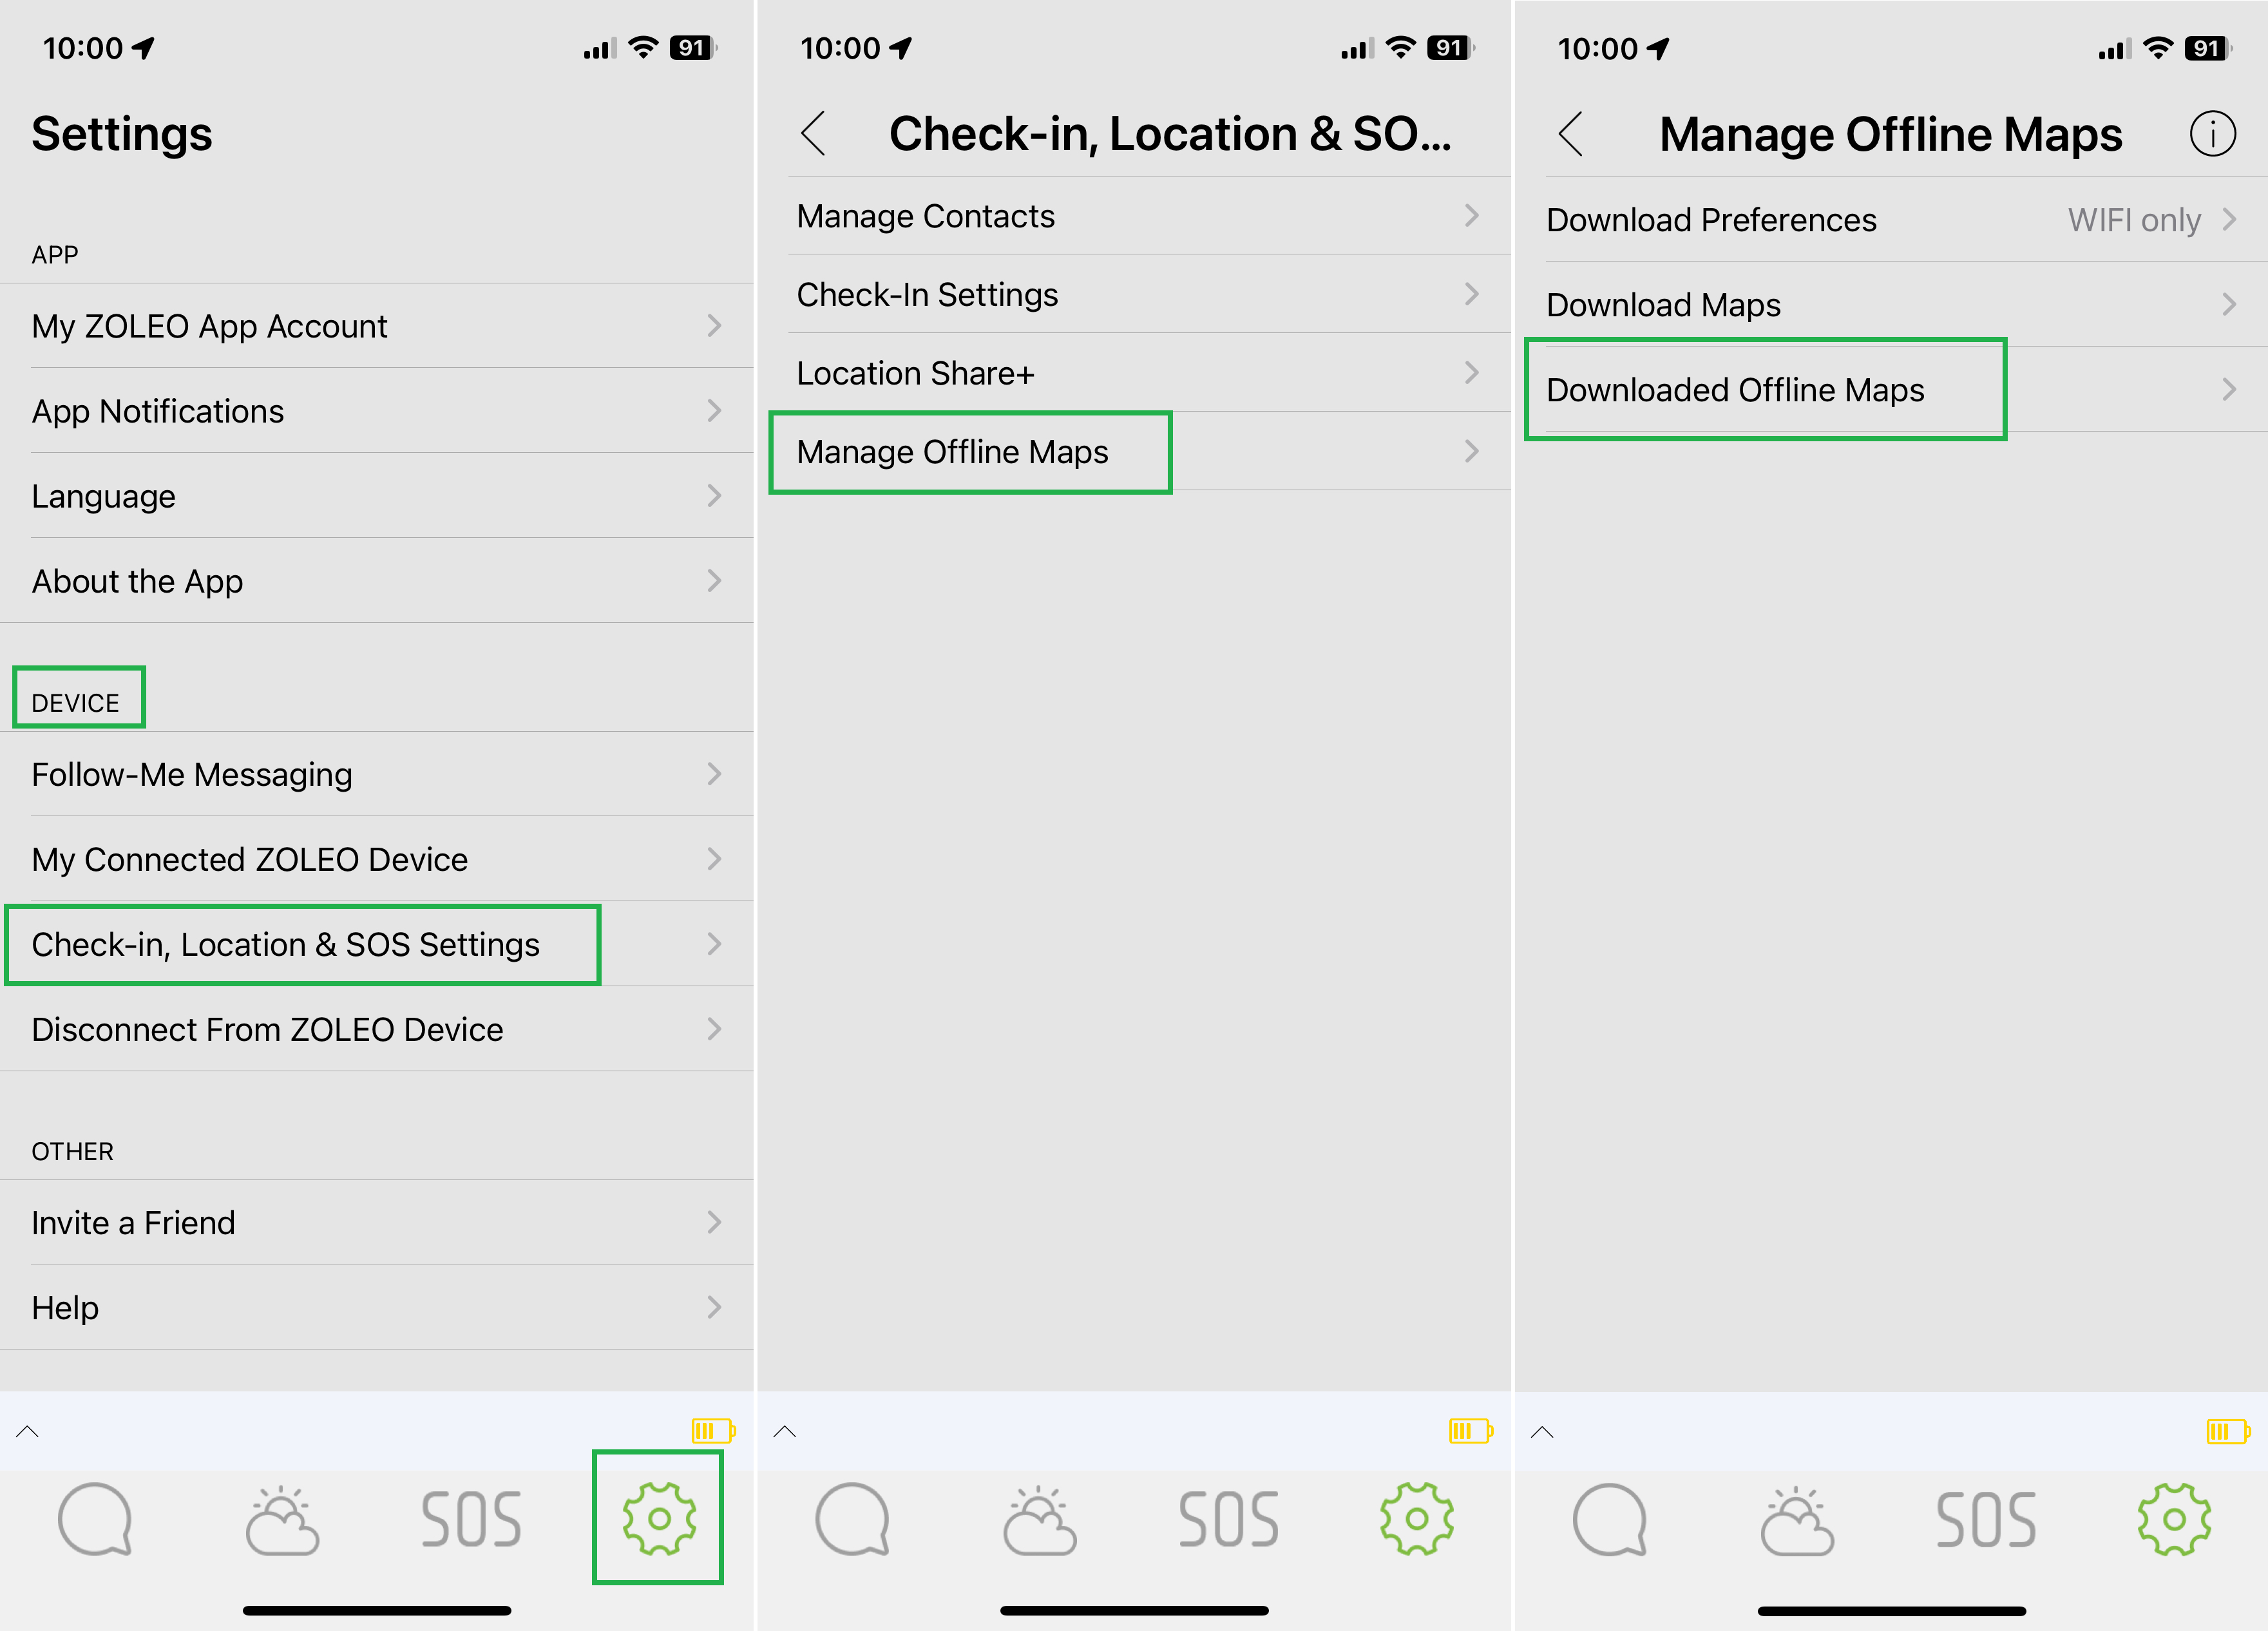Open My Connected ZOLEO Device
This screenshot has width=2268, height=1631.
(x=377, y=859)
